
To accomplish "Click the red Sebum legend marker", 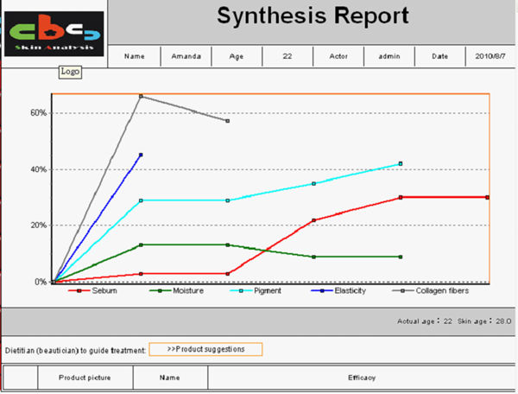I will 79,291.
